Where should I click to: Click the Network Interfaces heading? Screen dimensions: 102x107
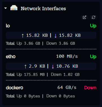(x=43, y=8)
